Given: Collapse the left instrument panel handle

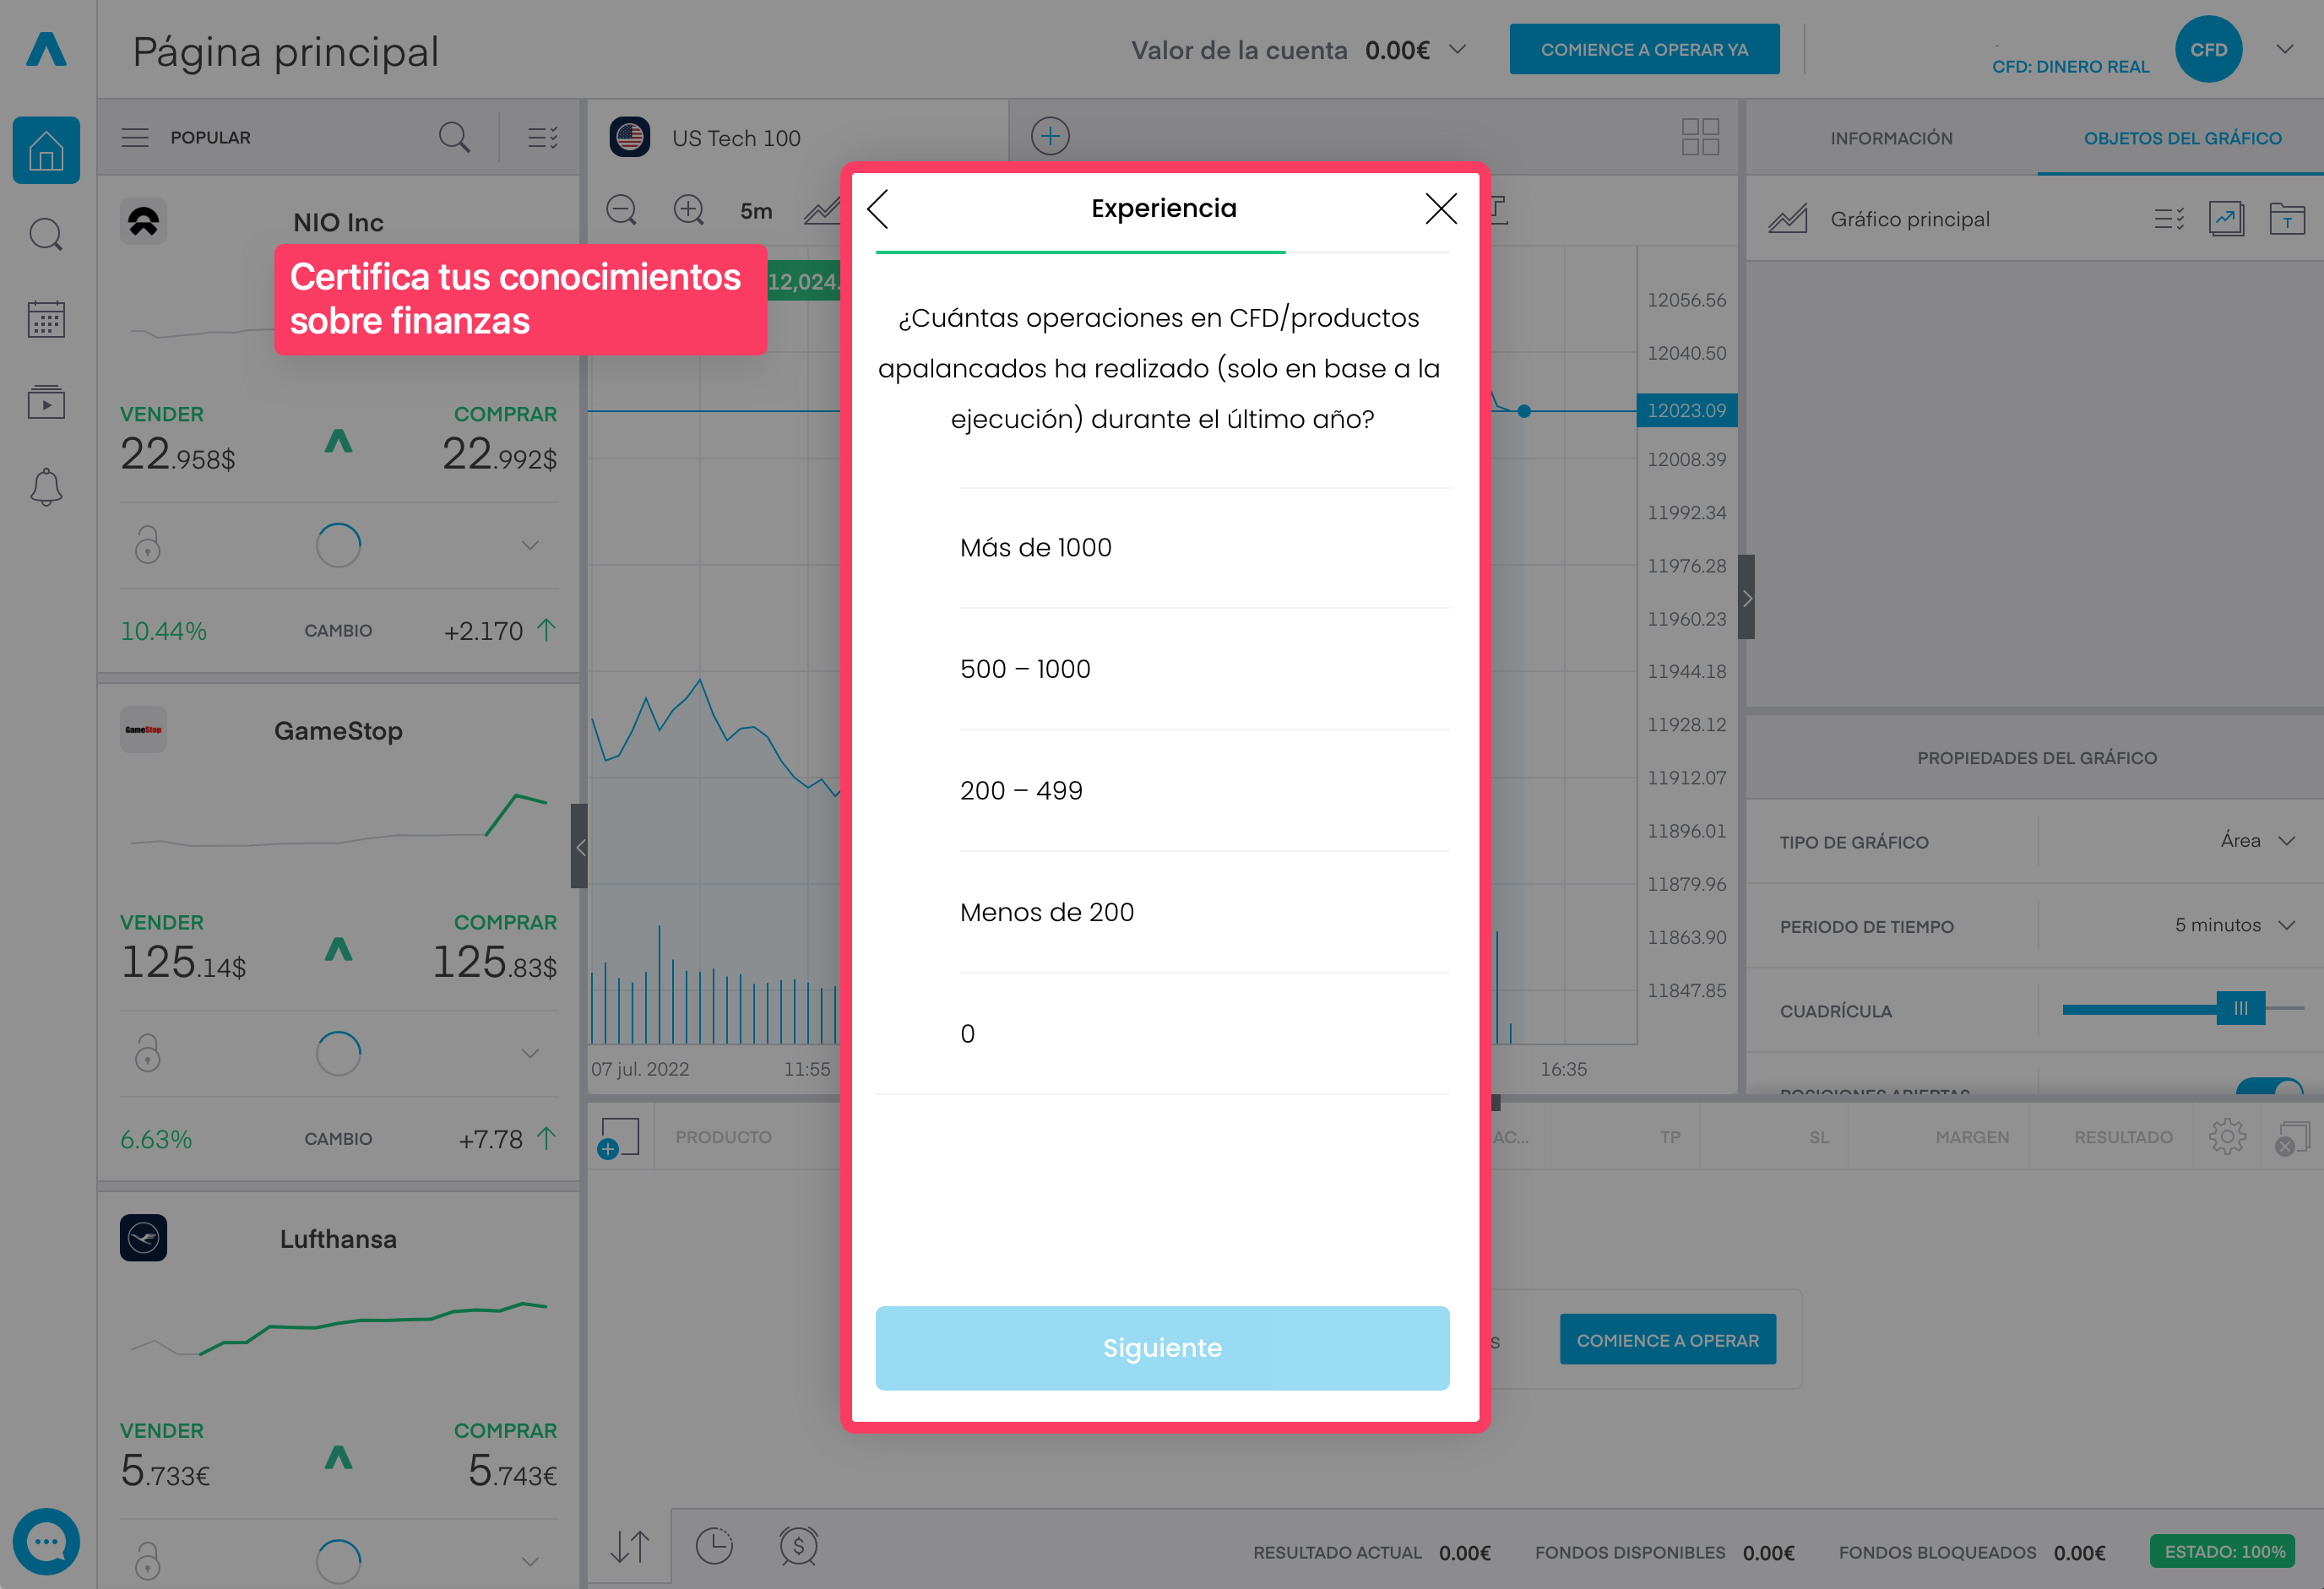Looking at the screenshot, I should pyautogui.click(x=579, y=846).
